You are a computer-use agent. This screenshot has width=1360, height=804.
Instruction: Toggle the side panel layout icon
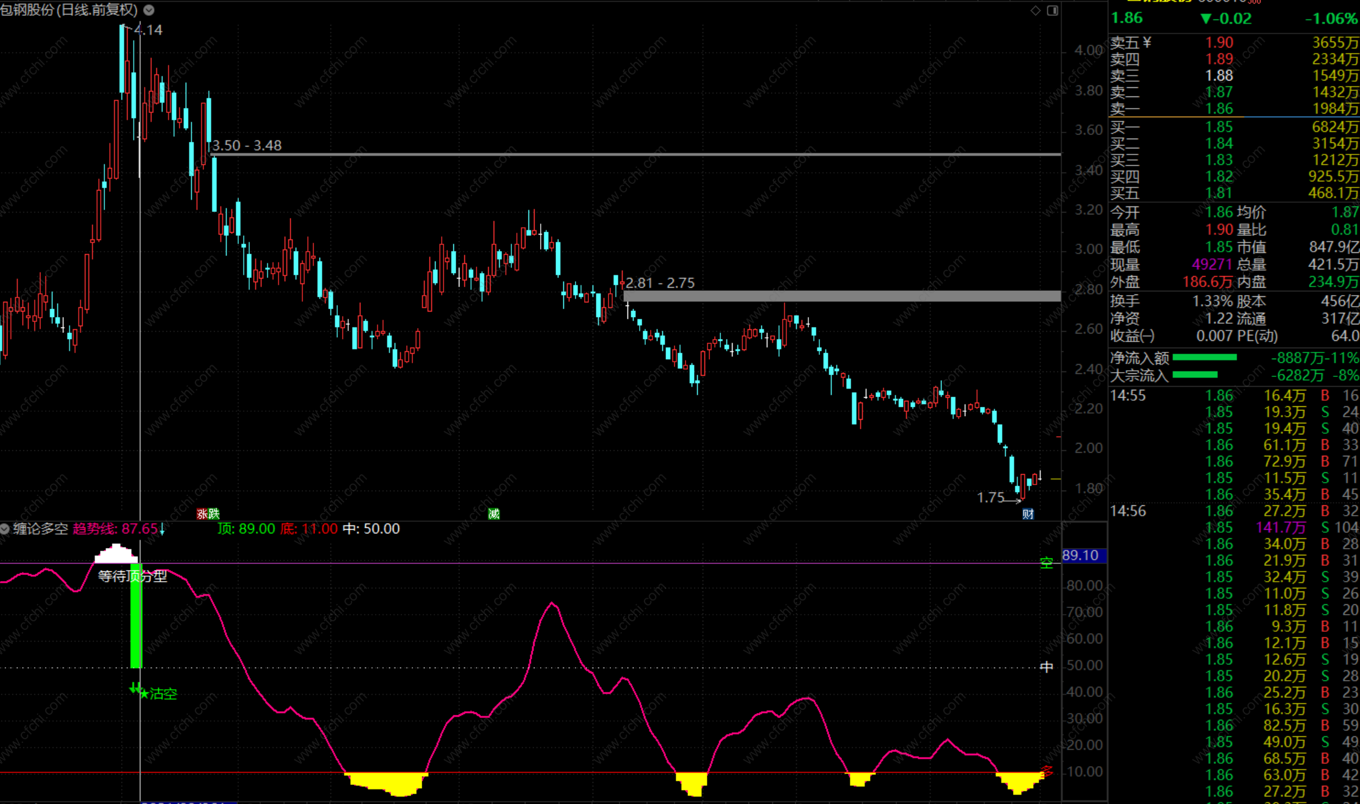point(1052,10)
